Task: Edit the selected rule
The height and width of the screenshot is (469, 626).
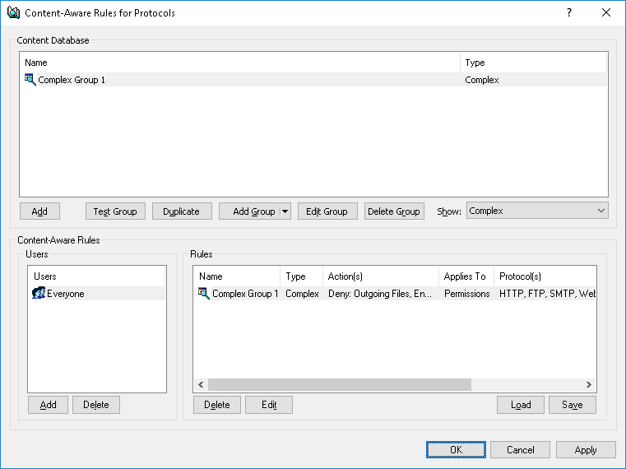Action: point(269,405)
